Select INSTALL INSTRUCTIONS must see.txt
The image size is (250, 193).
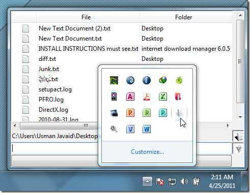[x=89, y=49]
